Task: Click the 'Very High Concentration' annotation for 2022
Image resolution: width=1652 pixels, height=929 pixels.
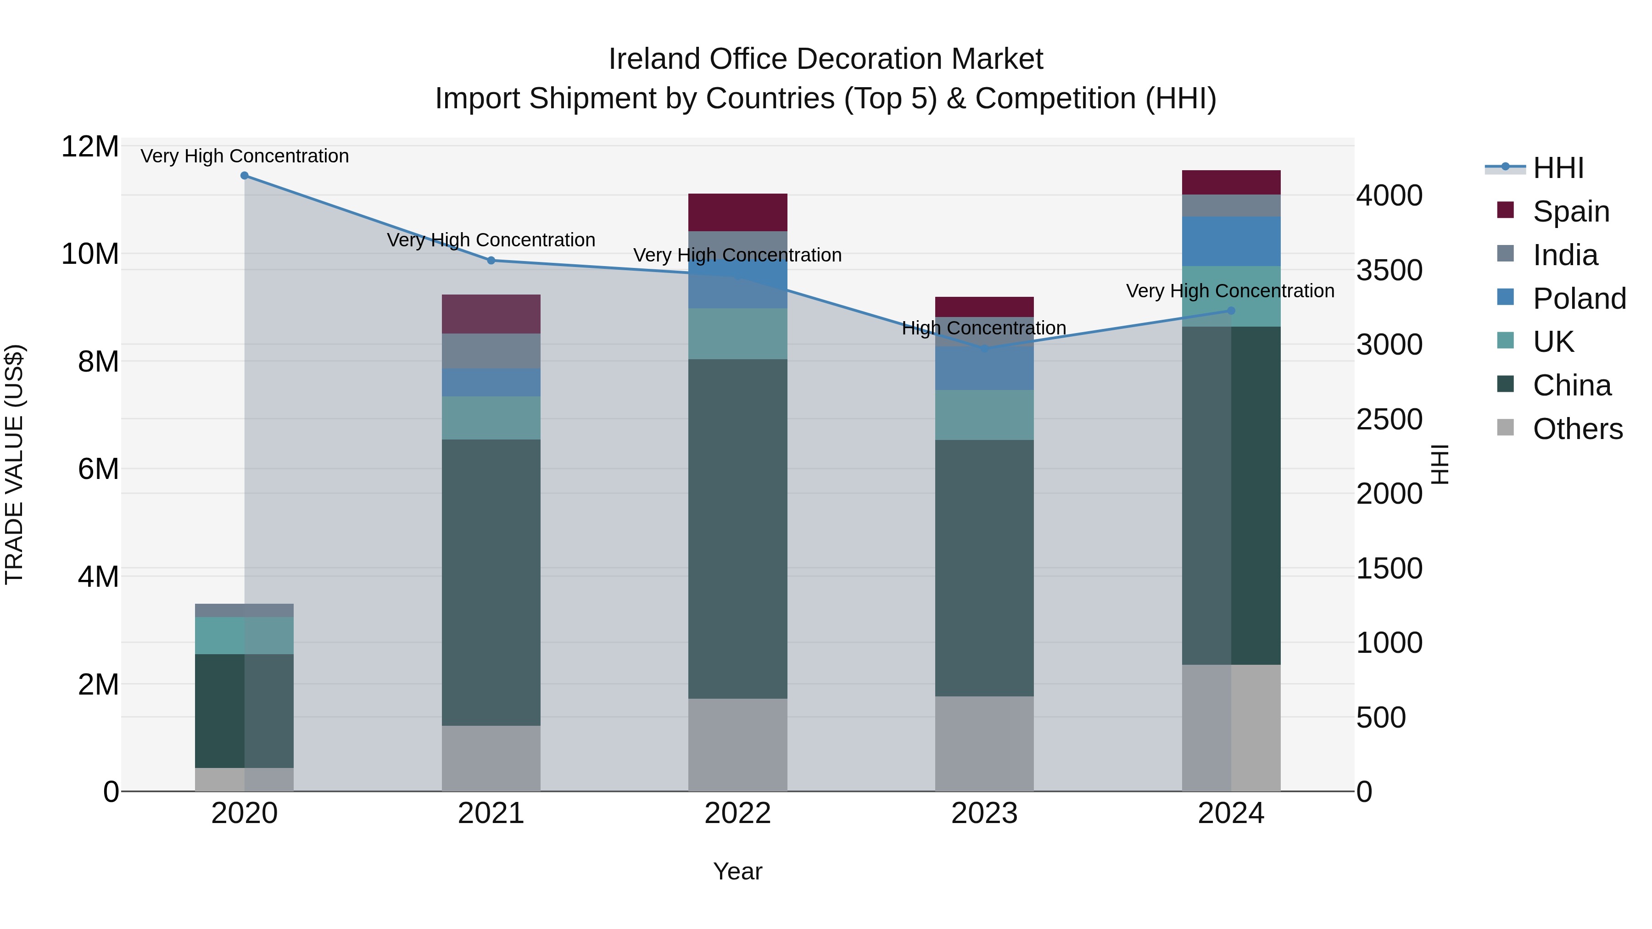Action: coord(737,255)
